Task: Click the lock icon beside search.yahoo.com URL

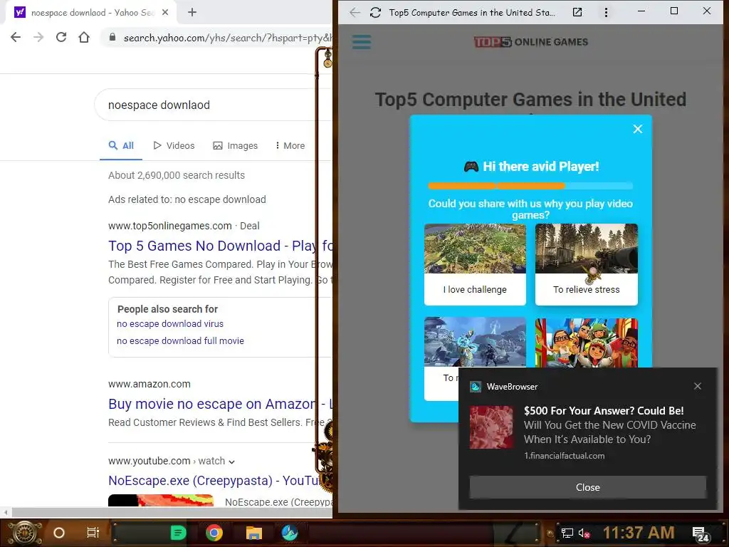Action: pyautogui.click(x=112, y=37)
